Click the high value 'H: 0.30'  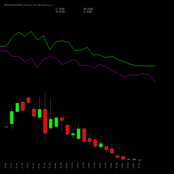[88, 9]
